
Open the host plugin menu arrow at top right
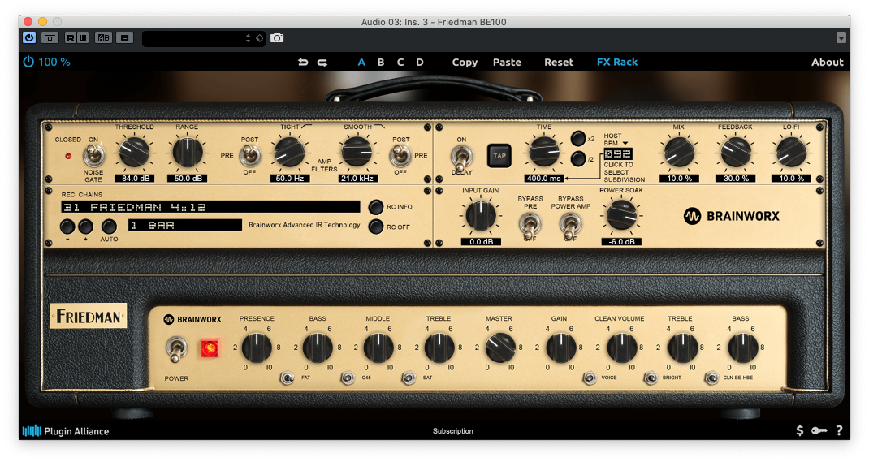click(841, 37)
